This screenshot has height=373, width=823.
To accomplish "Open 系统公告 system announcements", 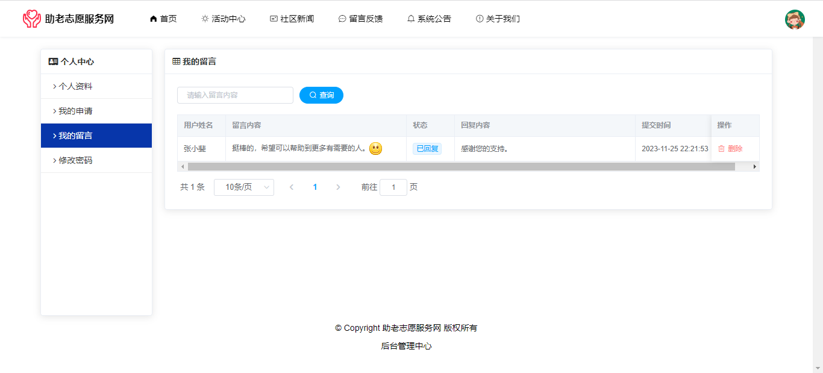I will click(429, 19).
